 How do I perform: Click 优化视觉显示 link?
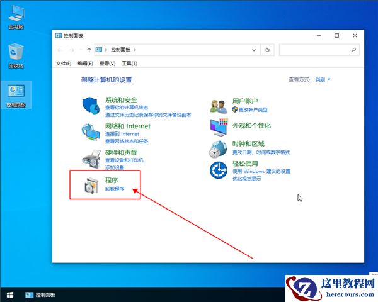click(x=246, y=179)
